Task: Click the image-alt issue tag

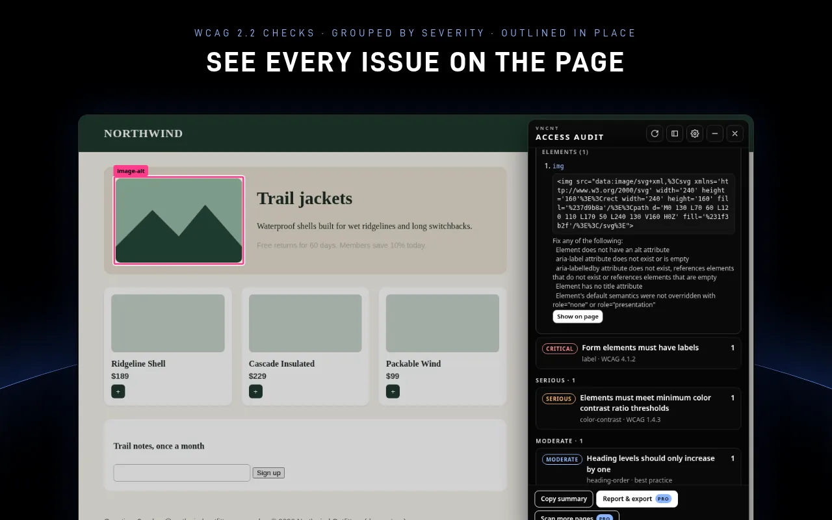Action: tap(131, 171)
